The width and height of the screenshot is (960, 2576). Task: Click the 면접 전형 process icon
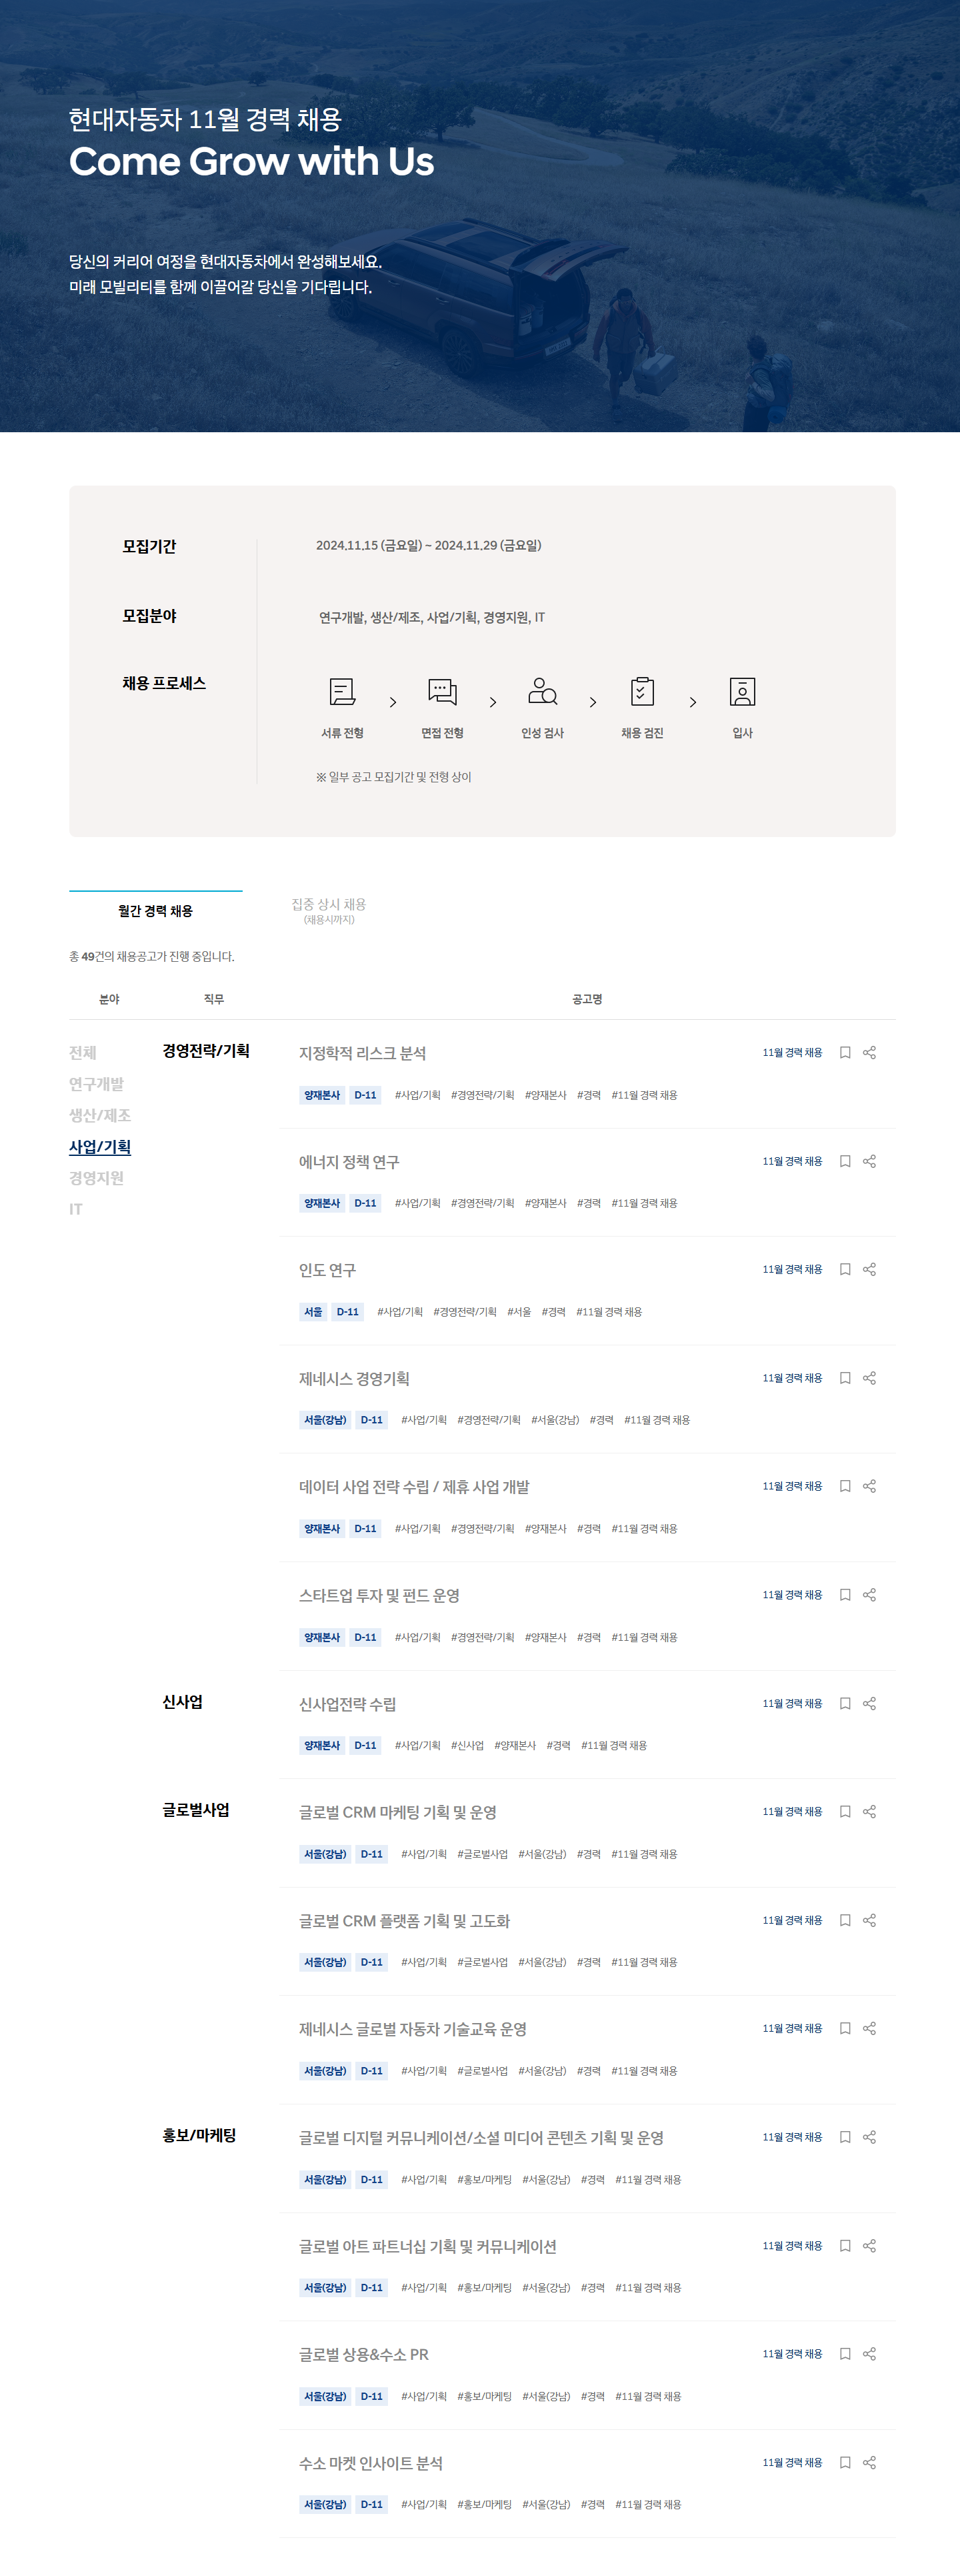click(442, 692)
